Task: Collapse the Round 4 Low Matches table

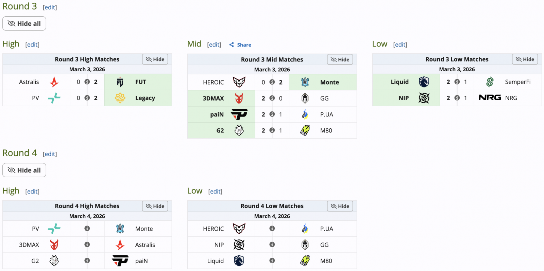Action: click(x=340, y=206)
